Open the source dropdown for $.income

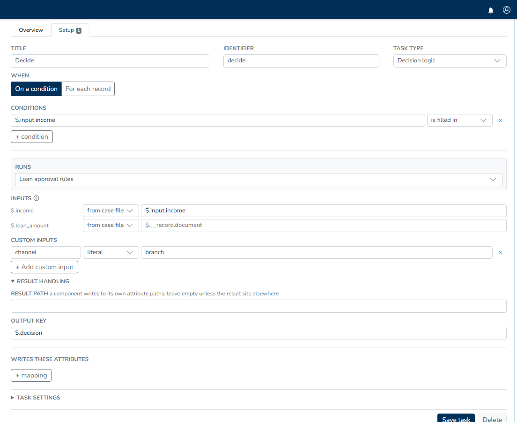(111, 211)
